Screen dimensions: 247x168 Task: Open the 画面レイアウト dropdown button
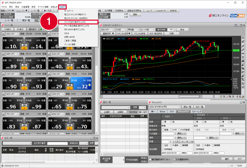7,11
